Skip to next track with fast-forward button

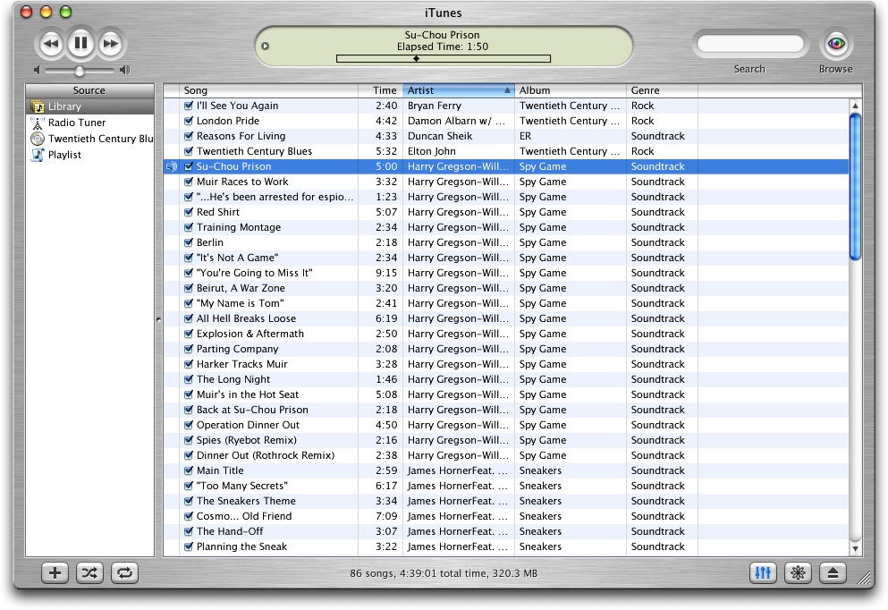(x=110, y=44)
